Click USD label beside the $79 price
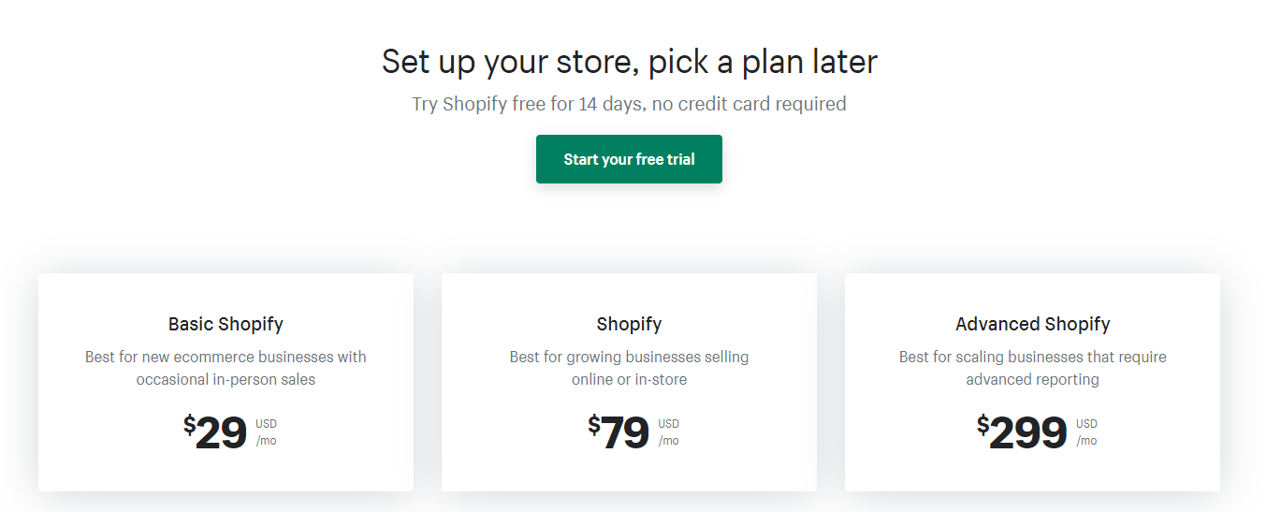The width and height of the screenshot is (1281, 512). point(668,424)
